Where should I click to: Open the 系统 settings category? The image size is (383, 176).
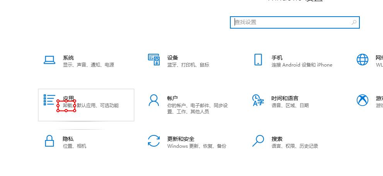[79, 61]
